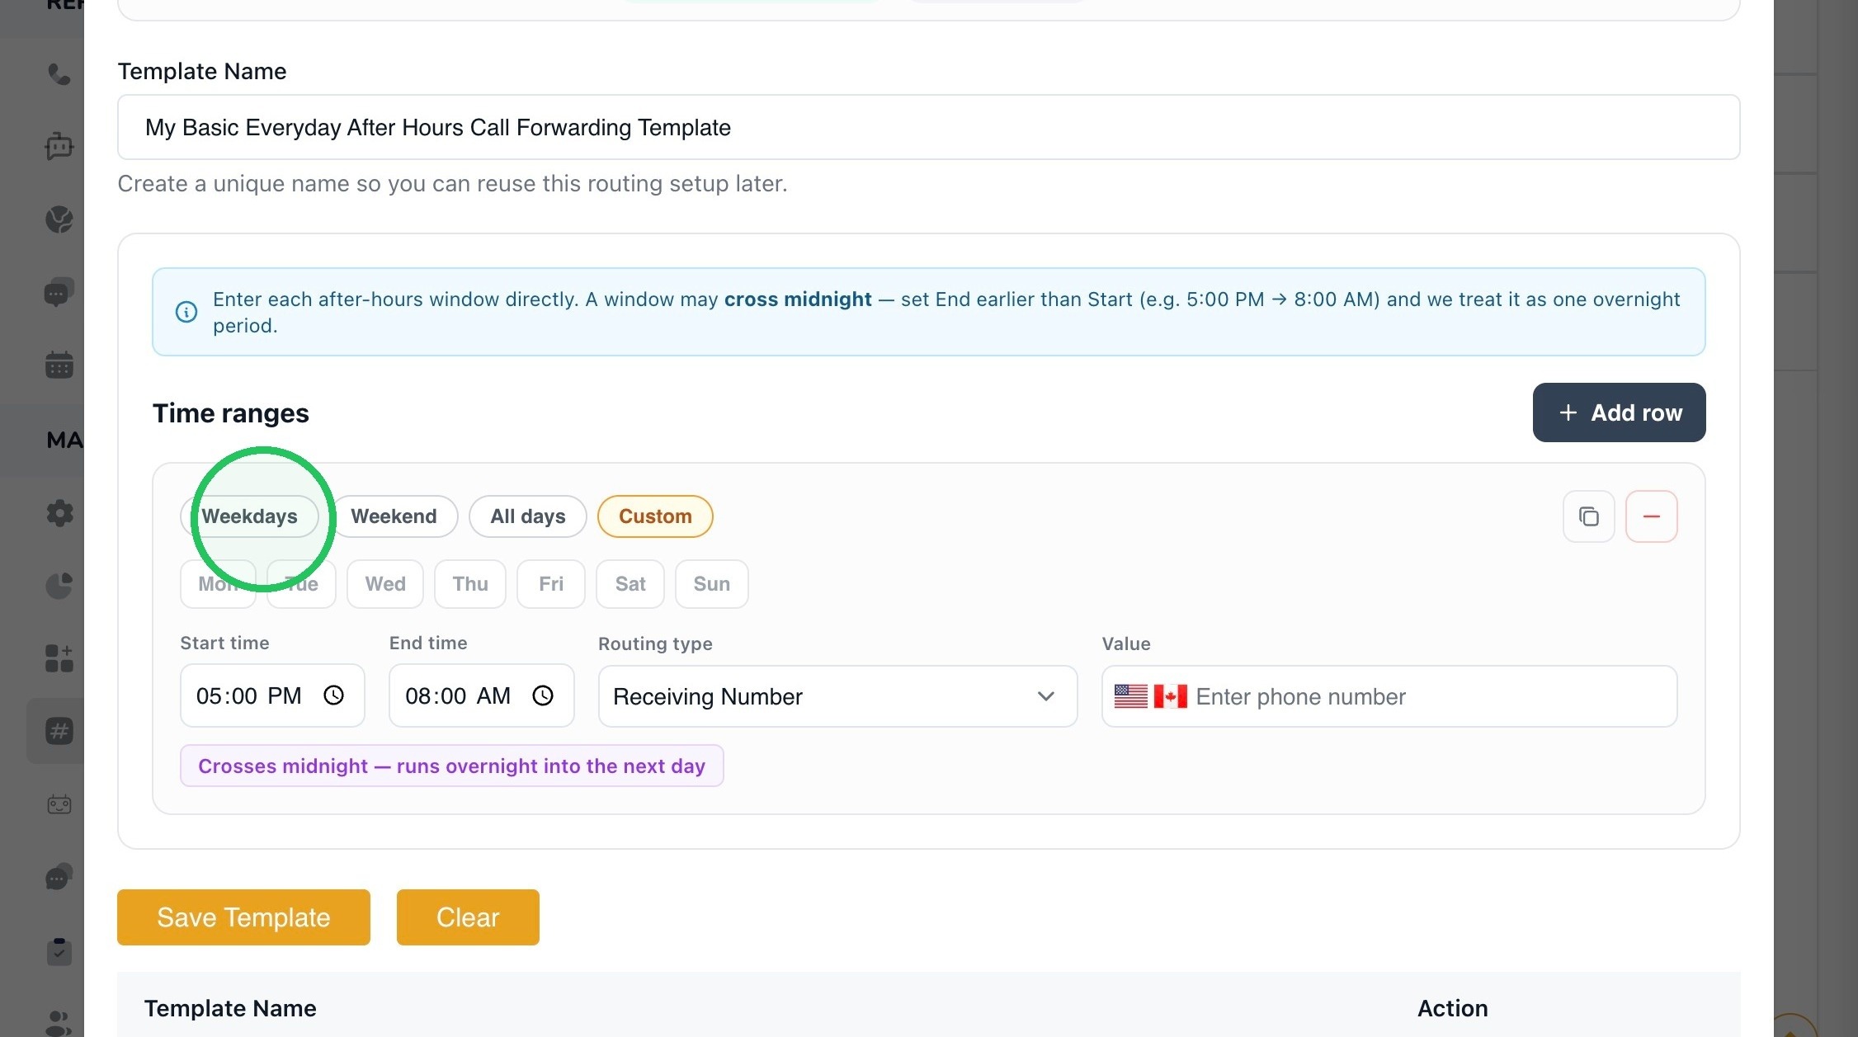Expand the Receiving Number routing type dropdown

pyautogui.click(x=837, y=696)
